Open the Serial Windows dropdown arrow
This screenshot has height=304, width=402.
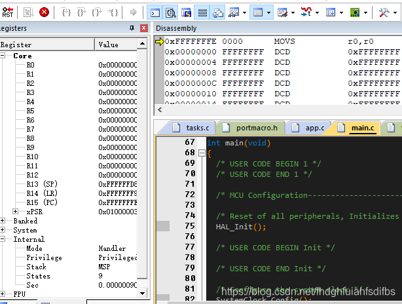293,12
